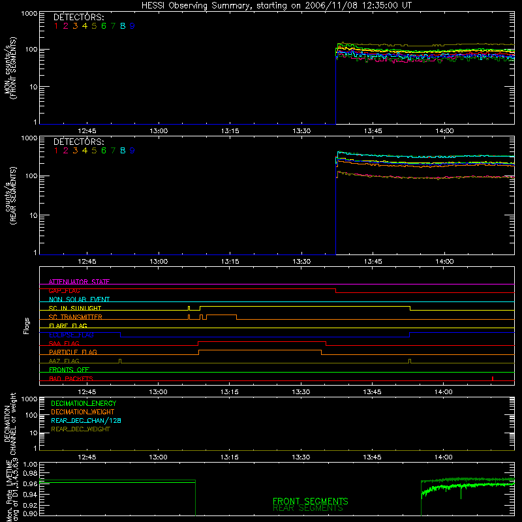The width and height of the screenshot is (522, 522).
Task: Click the HESSI Observing Summary plot title
Action: (x=276, y=6)
